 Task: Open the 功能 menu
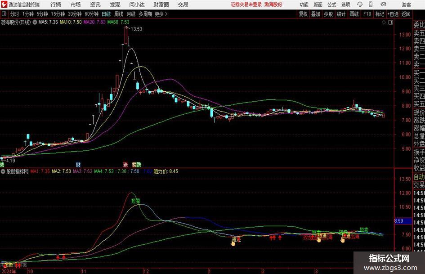tap(304, 4)
